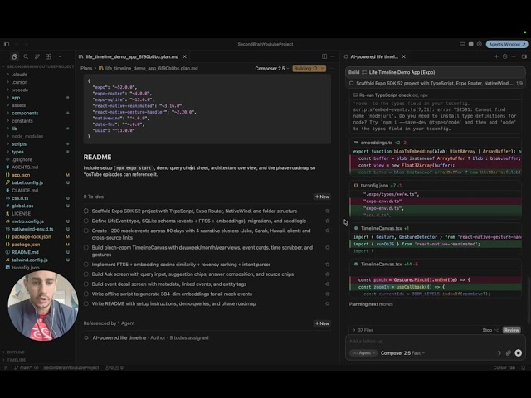Viewport: 531px width, 398px height.
Task: Check the Implement FTS5 to-do circle
Action: (86, 265)
